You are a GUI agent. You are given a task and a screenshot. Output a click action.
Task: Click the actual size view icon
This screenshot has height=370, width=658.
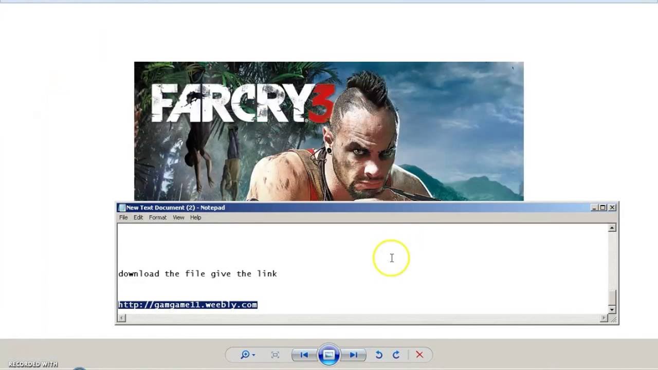click(x=275, y=355)
